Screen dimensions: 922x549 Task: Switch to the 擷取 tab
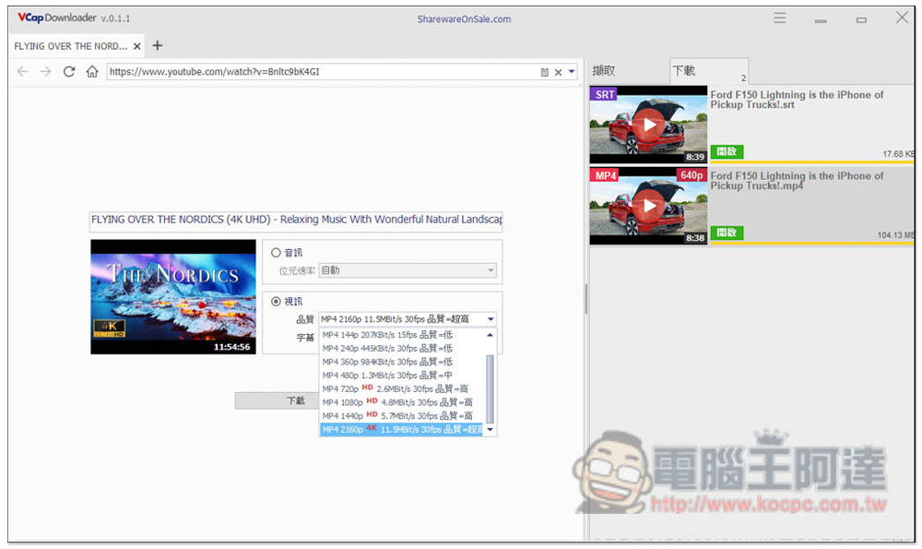coord(604,71)
